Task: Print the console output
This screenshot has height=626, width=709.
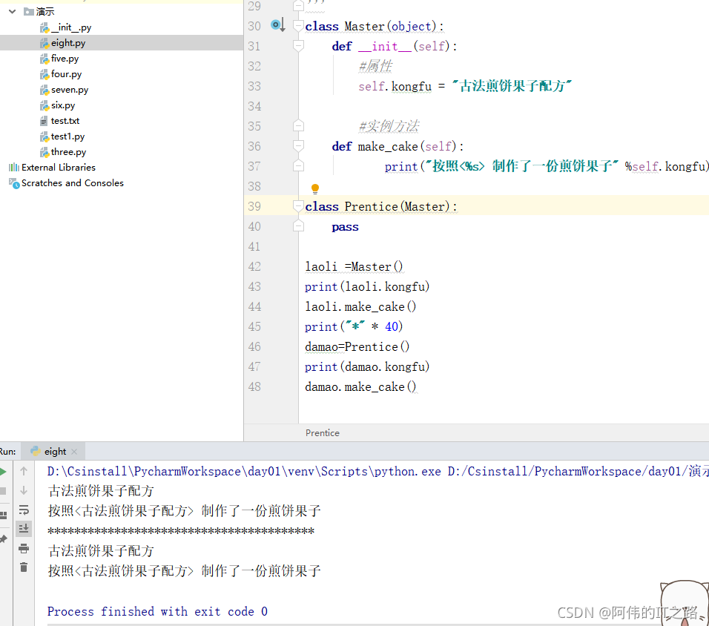Action: click(24, 549)
